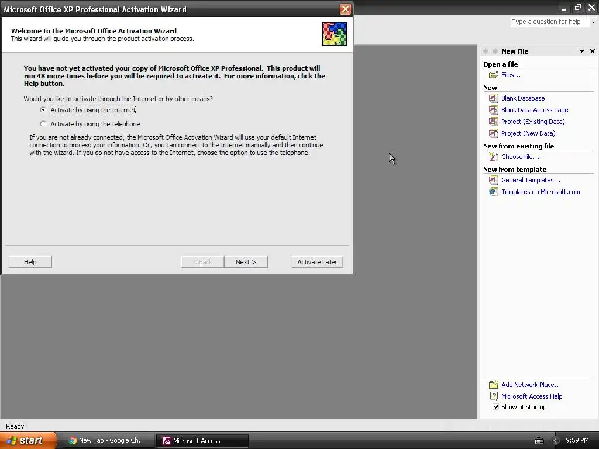Open the Choose file... link
599x449 pixels.
pyautogui.click(x=520, y=157)
